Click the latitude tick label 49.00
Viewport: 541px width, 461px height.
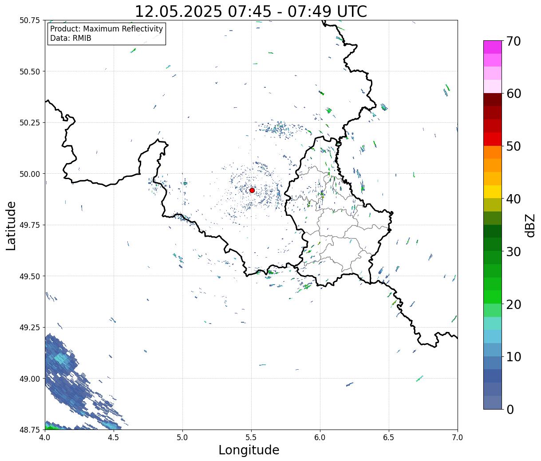point(30,379)
